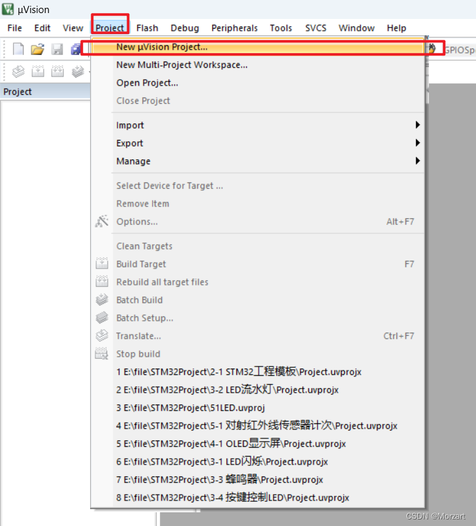The image size is (476, 526).
Task: Open the Debug menu
Action: [x=185, y=28]
